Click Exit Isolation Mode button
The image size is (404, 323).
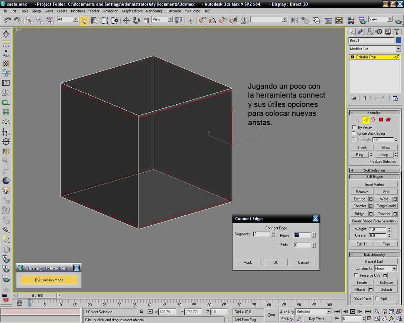(x=49, y=280)
